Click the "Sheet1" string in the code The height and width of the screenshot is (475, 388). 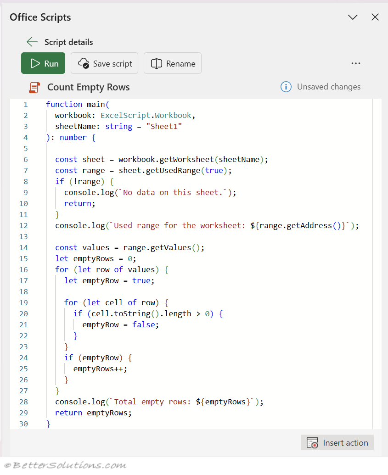coord(166,126)
